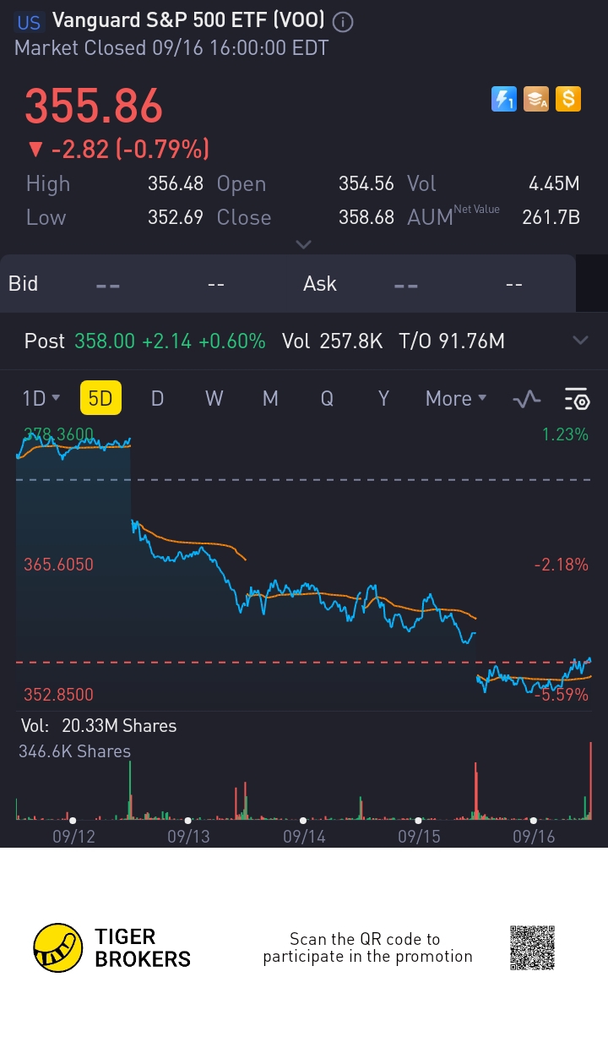Tap the Tiger Brokers logo
The height and width of the screenshot is (1048, 608).
[x=112, y=947]
